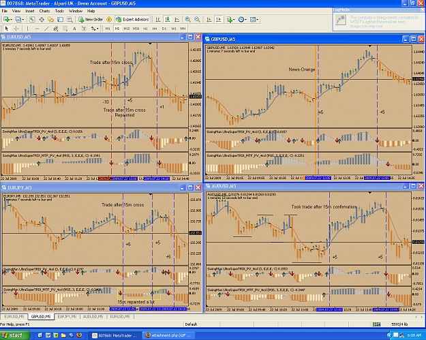Click the Default profile in status bar
The image size is (426, 340).
pyautogui.click(x=191, y=324)
